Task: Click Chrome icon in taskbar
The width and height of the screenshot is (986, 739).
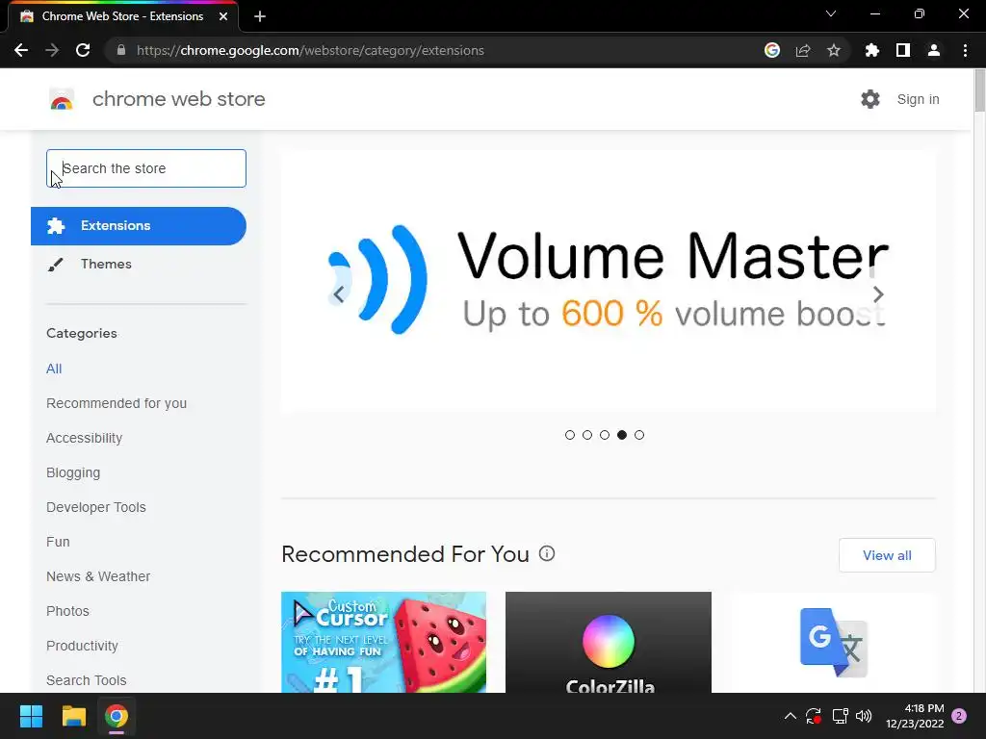Action: 117,716
